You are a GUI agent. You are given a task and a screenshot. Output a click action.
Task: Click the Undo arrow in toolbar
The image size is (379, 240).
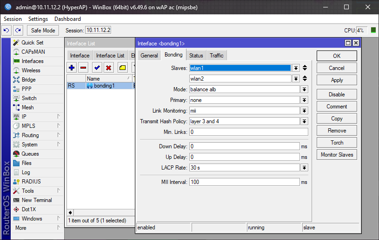point(7,31)
